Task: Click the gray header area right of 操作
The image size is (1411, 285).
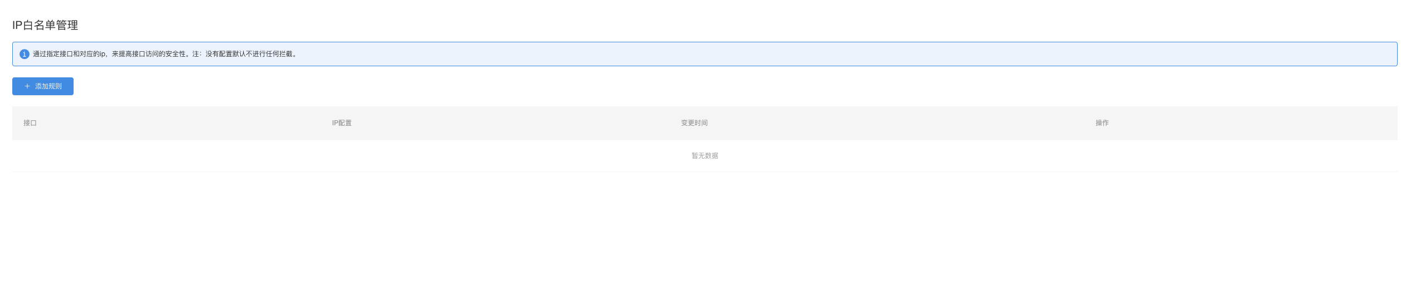Action: (x=1254, y=123)
